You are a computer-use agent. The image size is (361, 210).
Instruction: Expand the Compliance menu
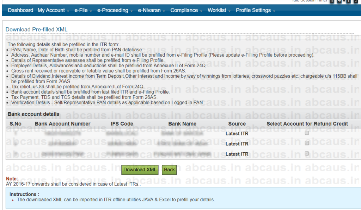(x=186, y=10)
